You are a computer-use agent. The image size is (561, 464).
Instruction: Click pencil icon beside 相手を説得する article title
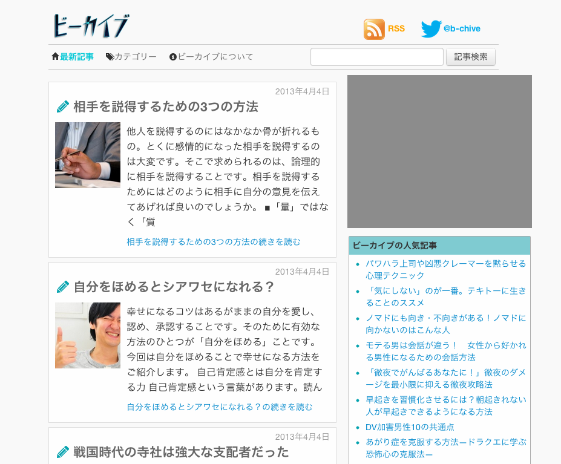click(x=63, y=107)
